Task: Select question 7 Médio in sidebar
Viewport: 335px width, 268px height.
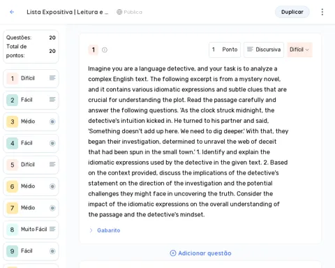Action: (x=31, y=208)
